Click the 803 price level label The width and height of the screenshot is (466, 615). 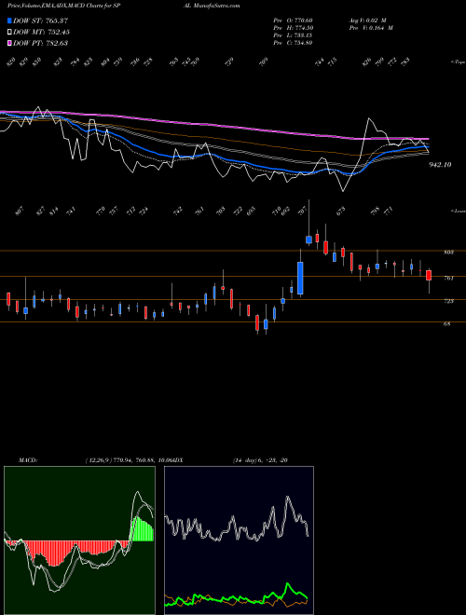pos(448,253)
